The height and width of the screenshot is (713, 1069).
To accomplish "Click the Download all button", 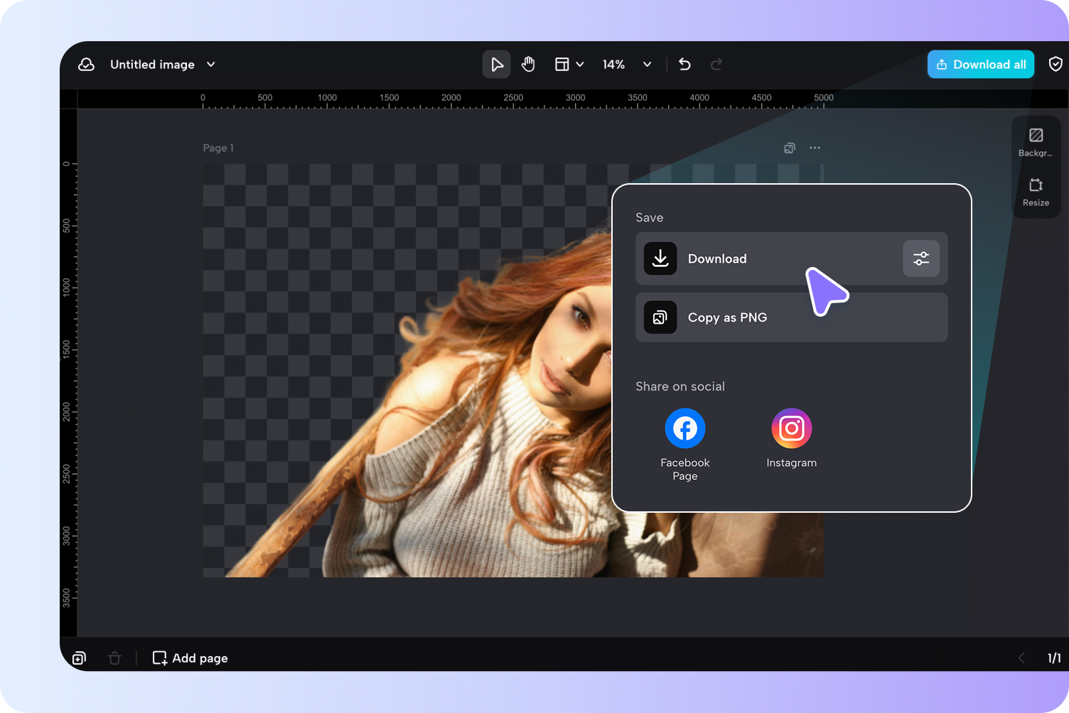I will pos(981,64).
